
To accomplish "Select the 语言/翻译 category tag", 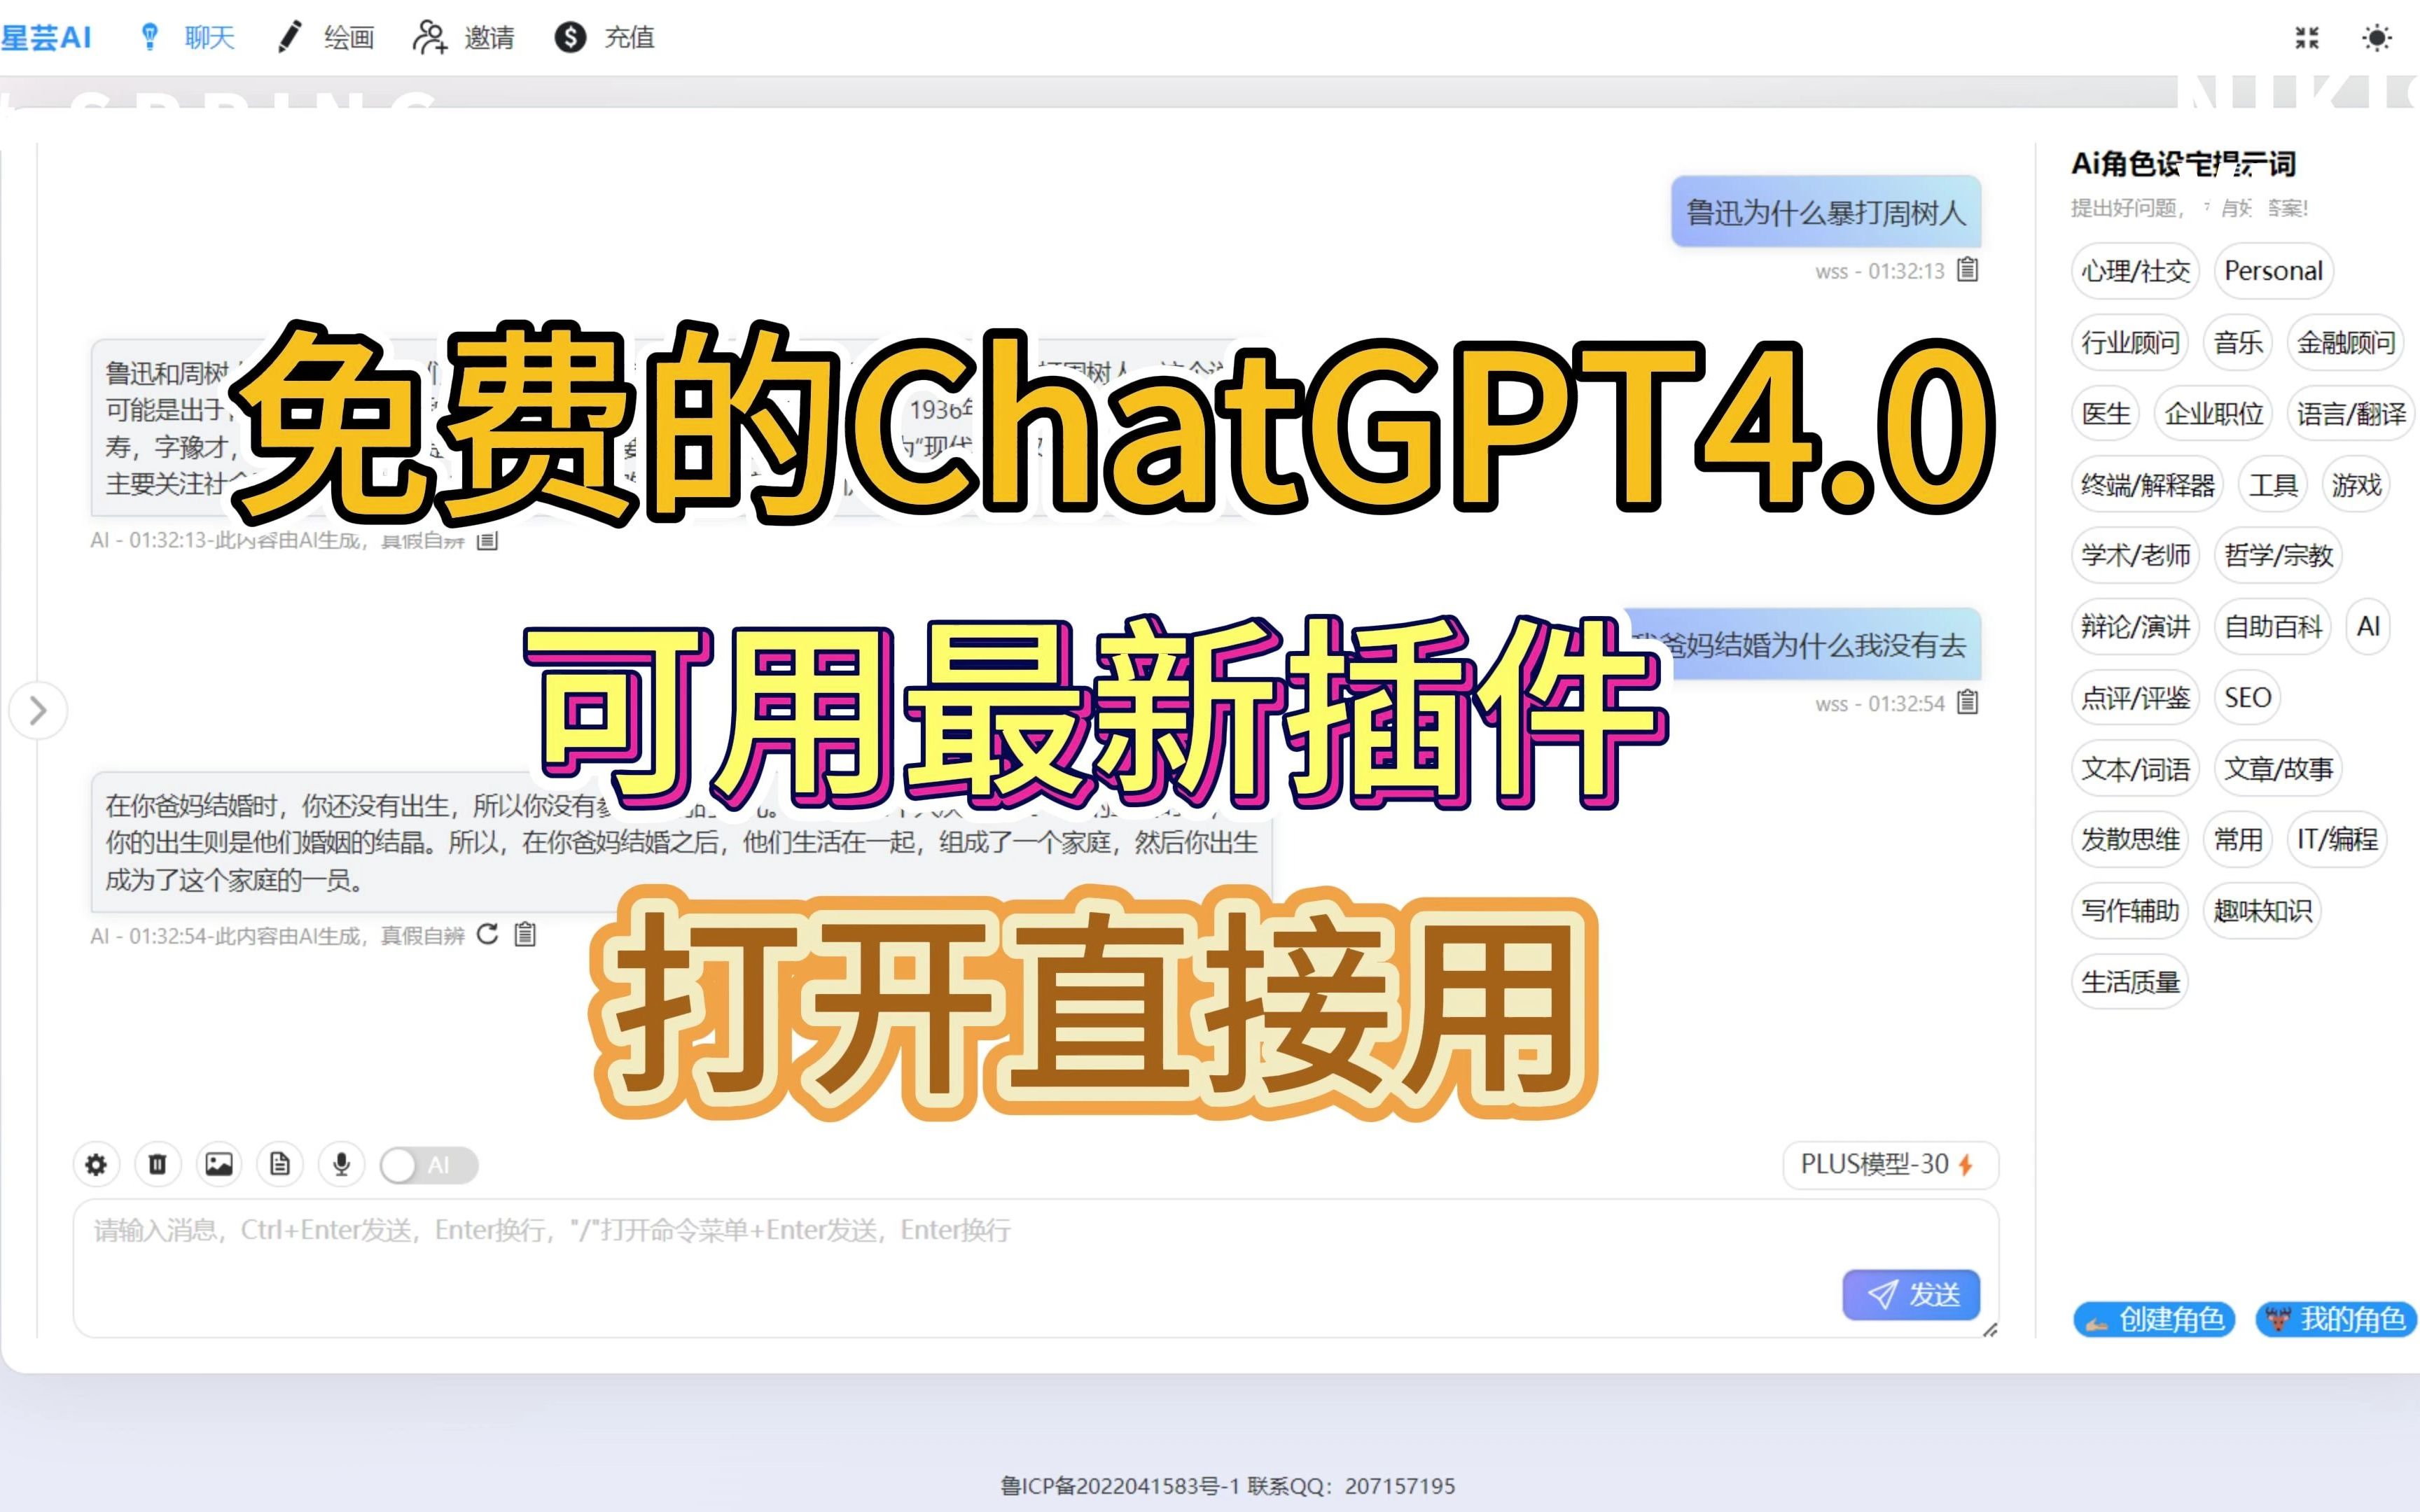I will [x=2351, y=414].
